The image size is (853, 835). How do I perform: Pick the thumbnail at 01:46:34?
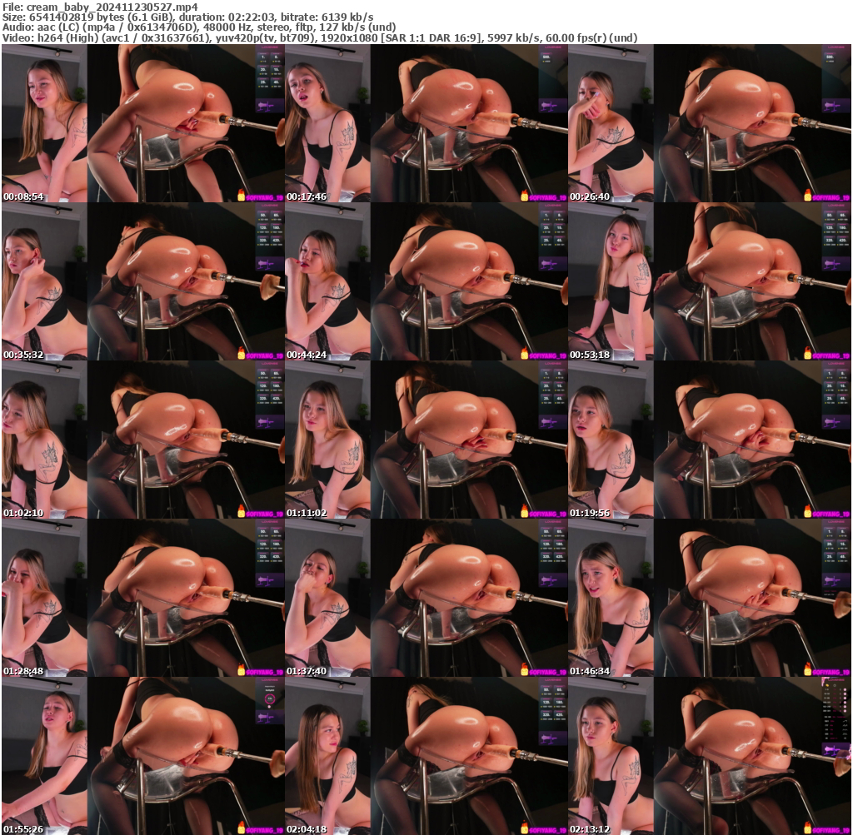pos(709,598)
